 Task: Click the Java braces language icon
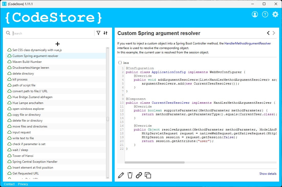(120, 63)
